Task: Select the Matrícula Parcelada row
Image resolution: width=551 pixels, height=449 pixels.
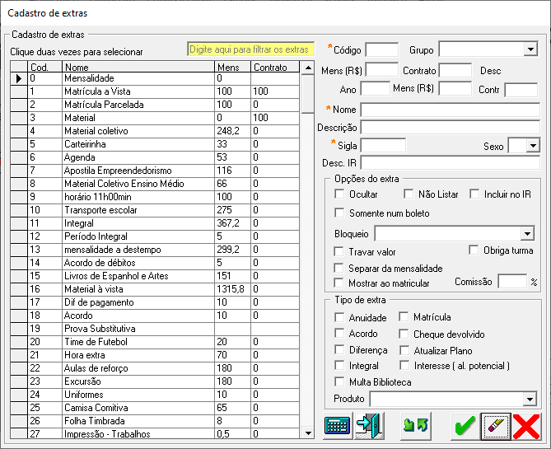Action: point(155,105)
